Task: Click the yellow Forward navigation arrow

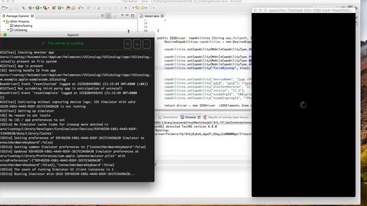Action: pos(143,7)
